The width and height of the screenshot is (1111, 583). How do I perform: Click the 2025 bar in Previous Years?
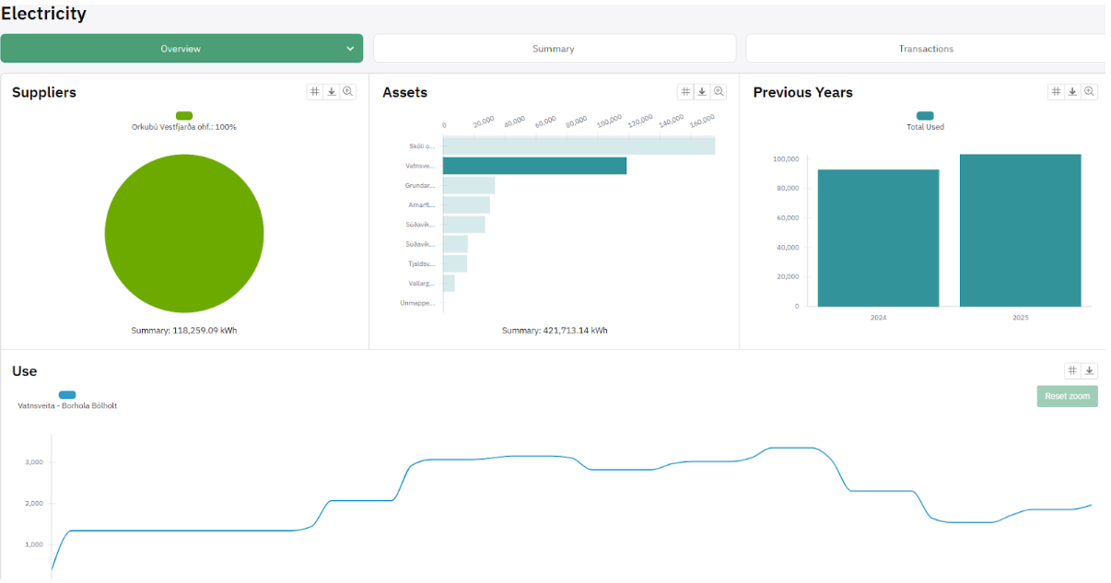(1020, 230)
